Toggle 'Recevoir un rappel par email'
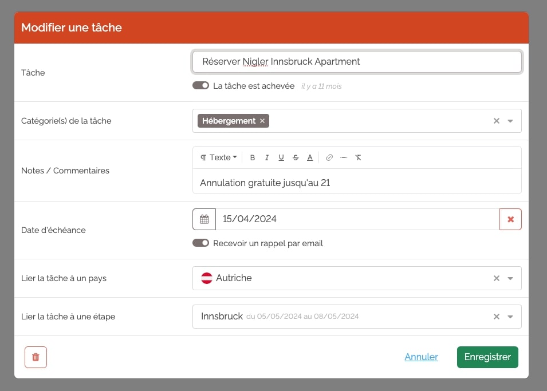The height and width of the screenshot is (391, 547). point(200,243)
